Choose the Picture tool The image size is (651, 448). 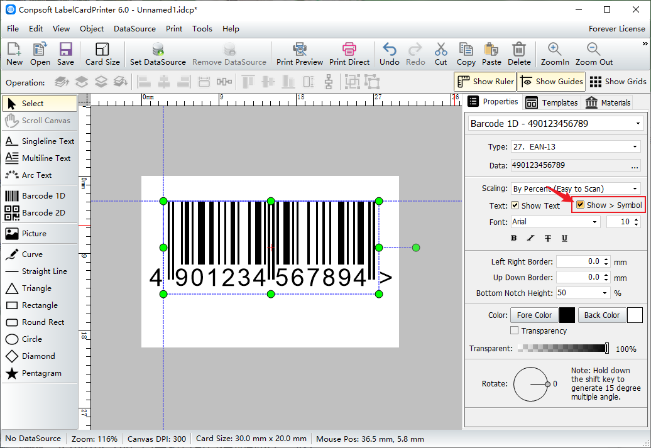[x=40, y=233]
